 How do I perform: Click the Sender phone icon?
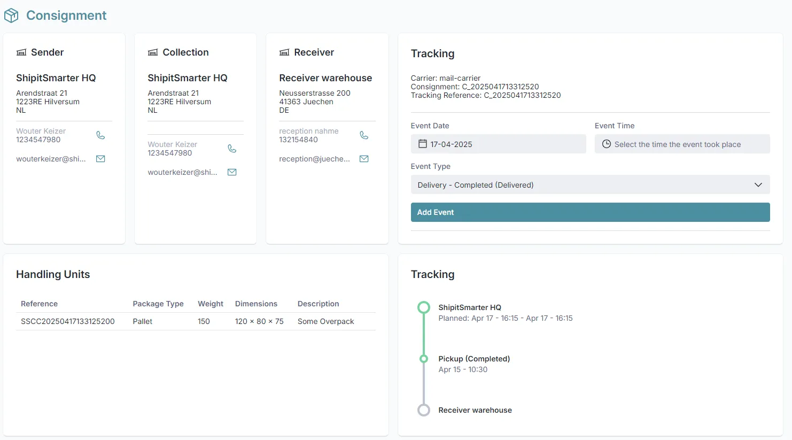pyautogui.click(x=100, y=135)
